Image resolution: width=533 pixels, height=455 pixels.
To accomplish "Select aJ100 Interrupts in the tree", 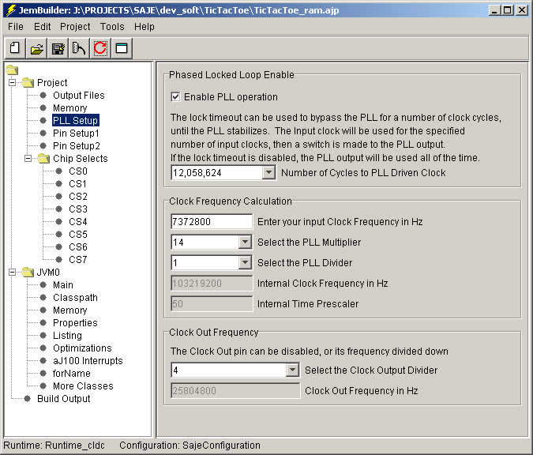I will (x=87, y=361).
